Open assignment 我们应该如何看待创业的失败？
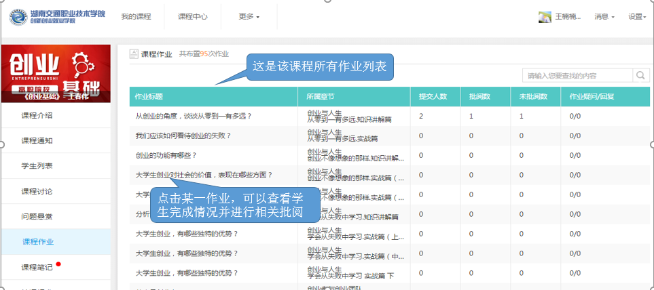The image size is (654, 290). tap(183, 136)
